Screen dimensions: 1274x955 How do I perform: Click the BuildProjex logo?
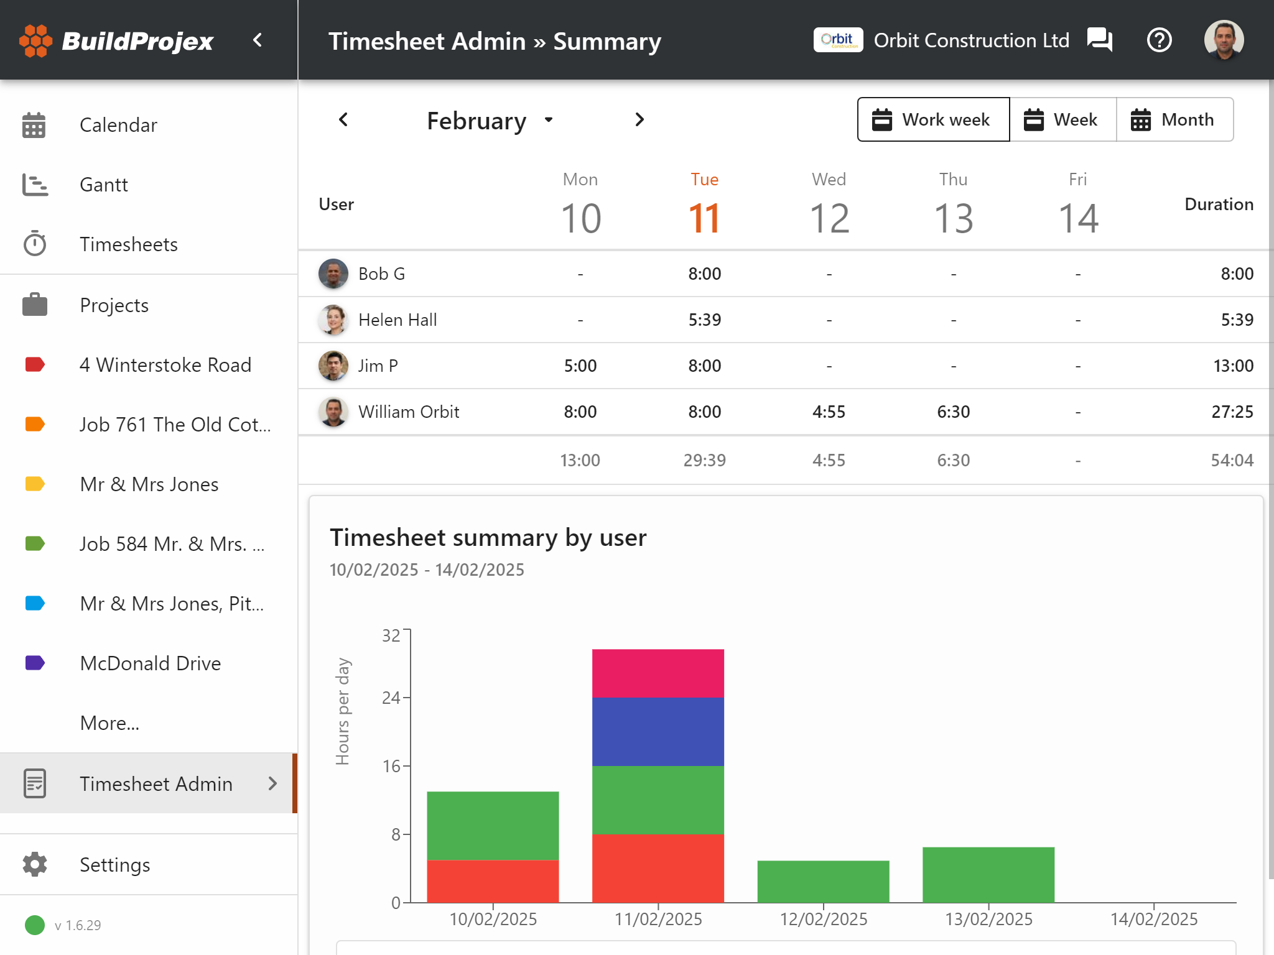pyautogui.click(x=117, y=41)
